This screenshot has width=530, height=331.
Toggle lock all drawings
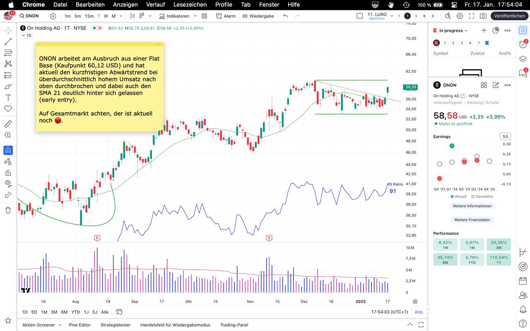click(8, 173)
